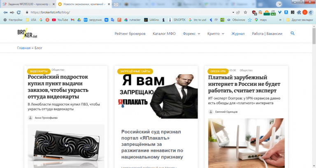
Task: Open the Настройки settings bookmark
Action: coord(13,20)
